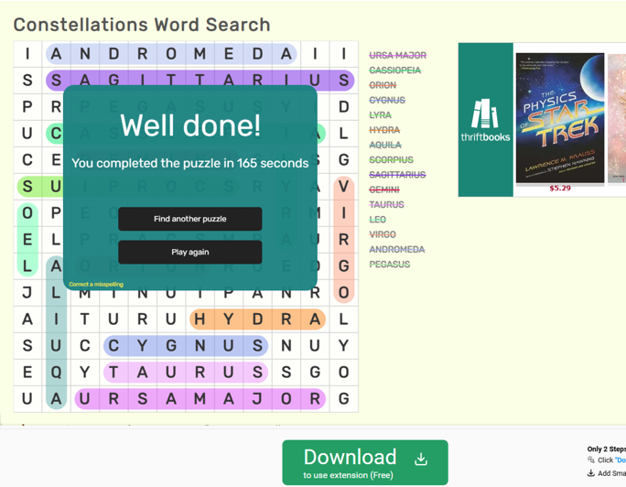Select TAURUS in the word list
The image size is (626, 487).
(386, 204)
